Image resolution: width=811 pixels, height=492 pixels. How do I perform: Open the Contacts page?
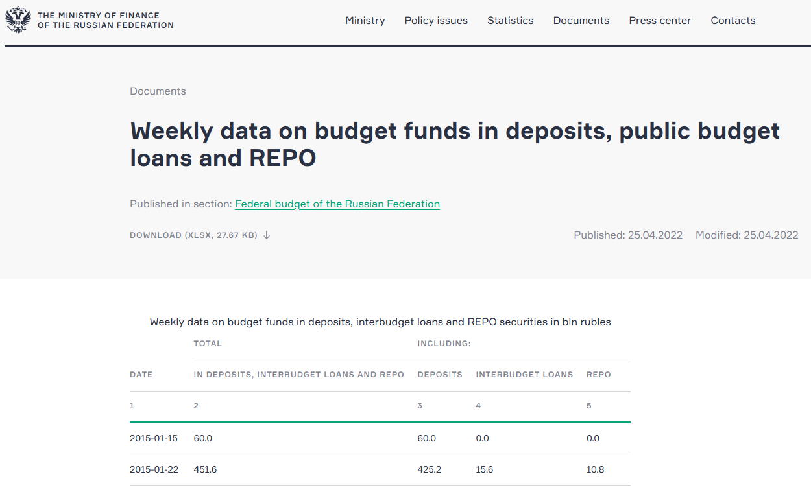[x=732, y=21]
